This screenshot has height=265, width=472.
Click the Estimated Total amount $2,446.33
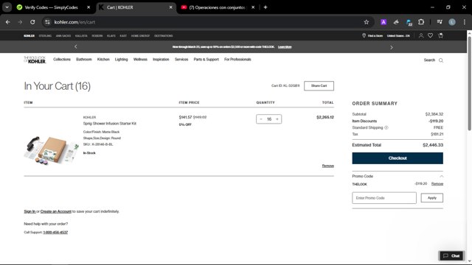click(433, 145)
